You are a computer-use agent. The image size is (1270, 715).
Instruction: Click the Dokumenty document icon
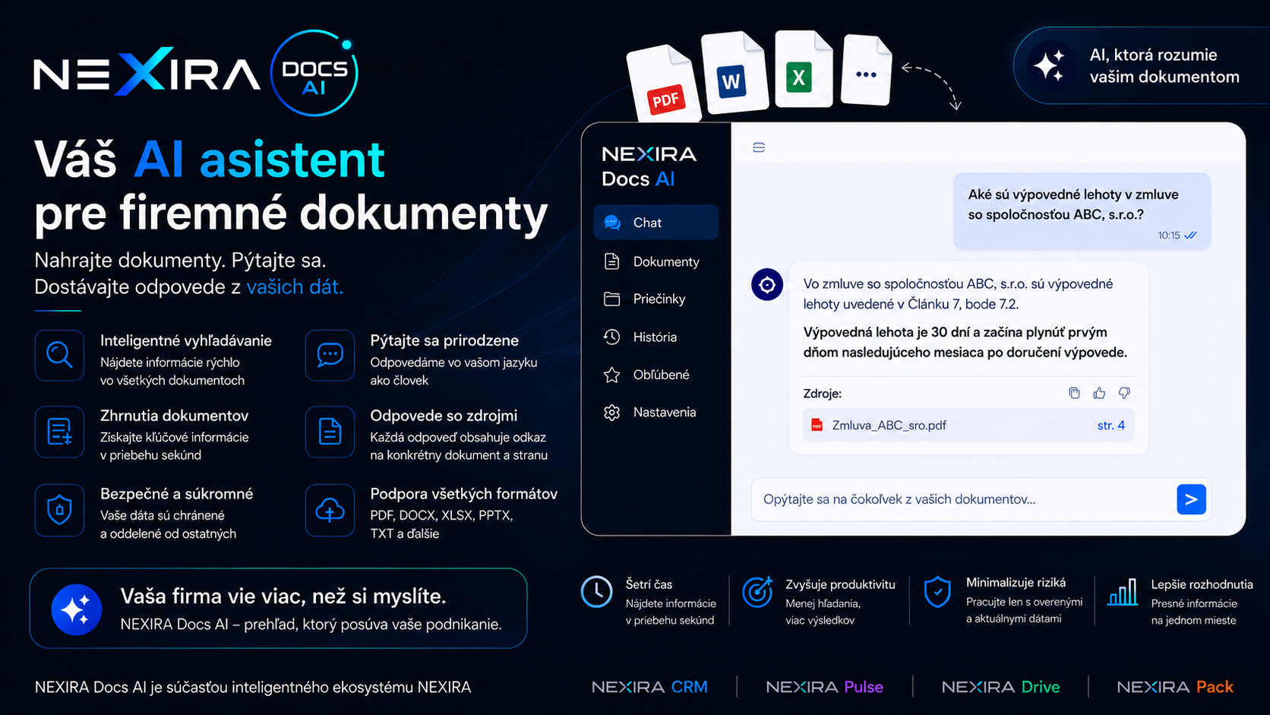(x=611, y=261)
